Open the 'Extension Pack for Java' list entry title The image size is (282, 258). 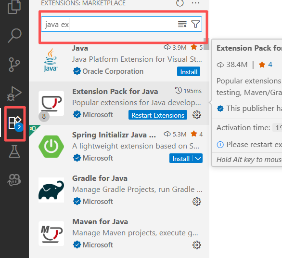(115, 92)
